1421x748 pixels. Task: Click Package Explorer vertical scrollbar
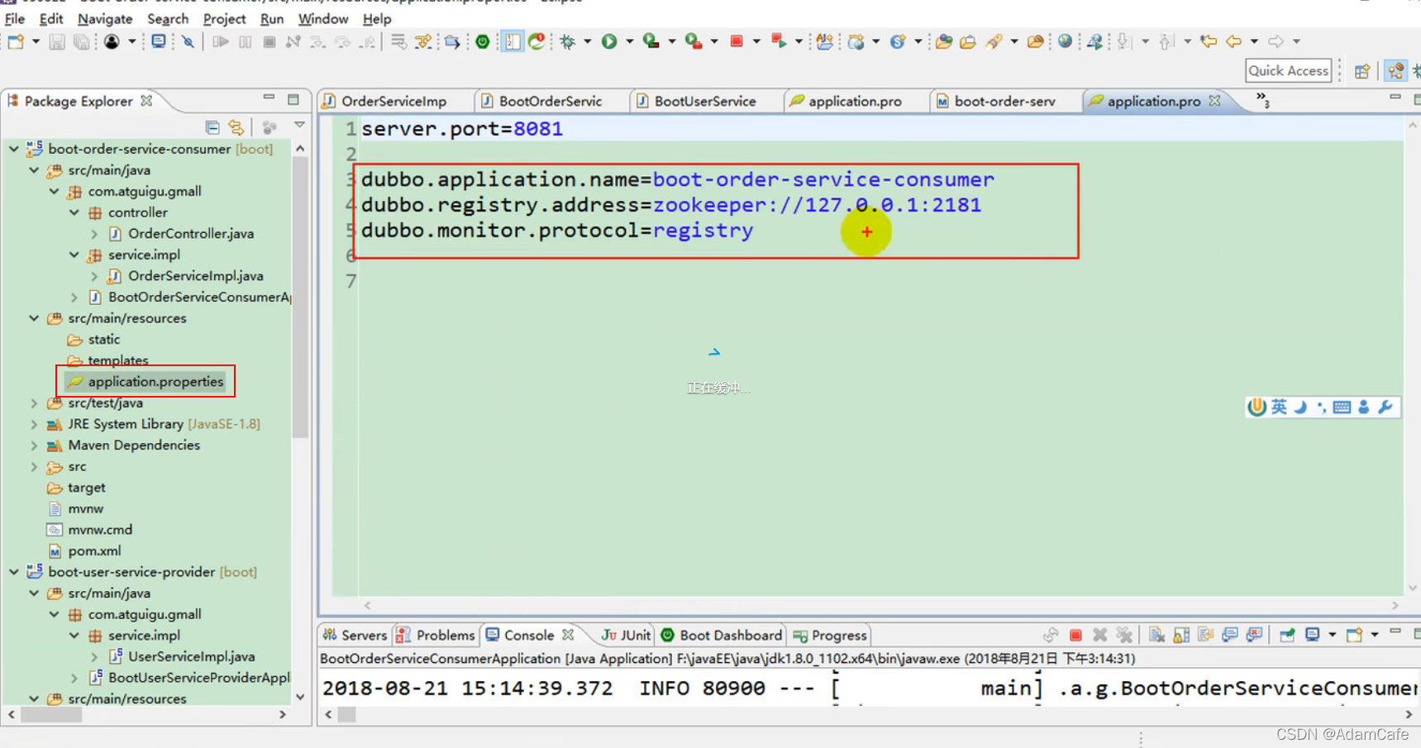[300, 298]
